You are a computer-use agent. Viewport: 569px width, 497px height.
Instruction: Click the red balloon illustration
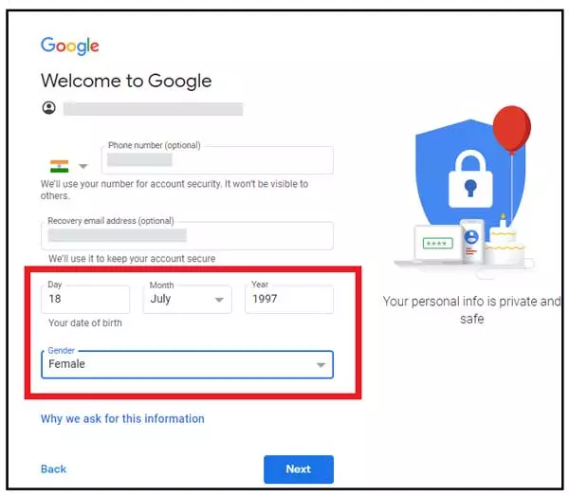pos(512,129)
